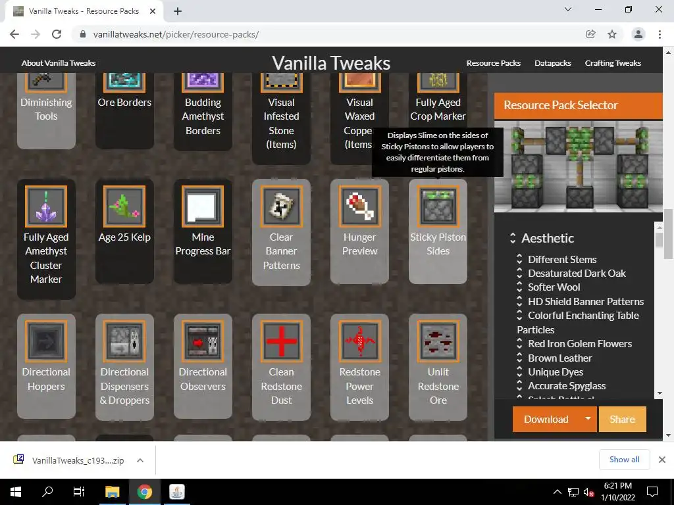Select the Hunger Preview drumstick icon
Screen dimensions: 674x505
click(359, 206)
